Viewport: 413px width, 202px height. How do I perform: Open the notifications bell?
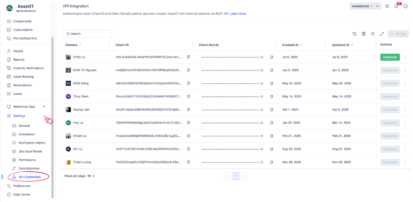[396, 6]
